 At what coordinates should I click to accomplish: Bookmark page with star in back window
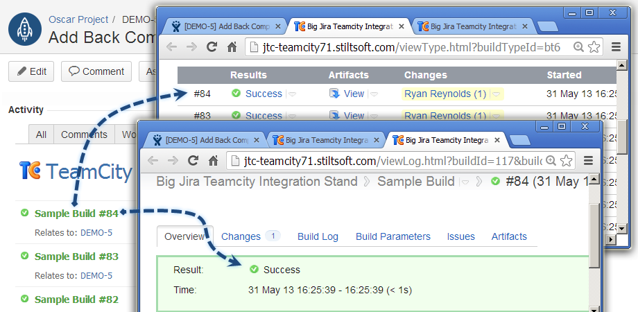[594, 47]
